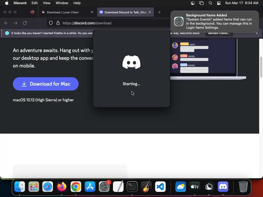Image resolution: width=263 pixels, height=197 pixels.
Task: Open Apple TV from the Dock
Action: [195, 186]
